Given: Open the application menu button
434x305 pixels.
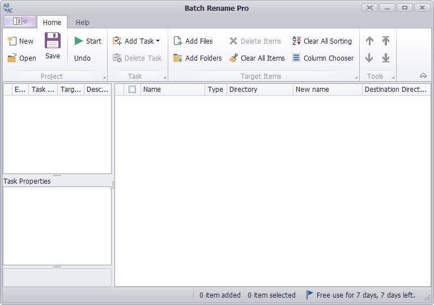Looking at the screenshot, I should [x=20, y=22].
